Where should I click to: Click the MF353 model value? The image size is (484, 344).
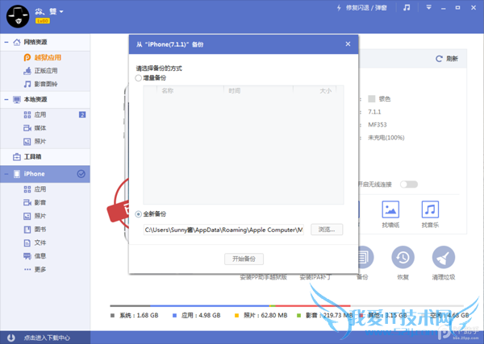(x=378, y=125)
